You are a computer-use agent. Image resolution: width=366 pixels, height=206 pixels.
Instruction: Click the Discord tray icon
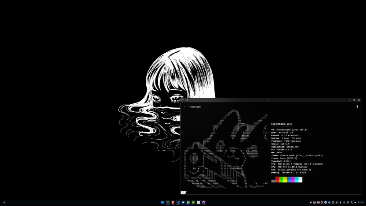(x=318, y=202)
